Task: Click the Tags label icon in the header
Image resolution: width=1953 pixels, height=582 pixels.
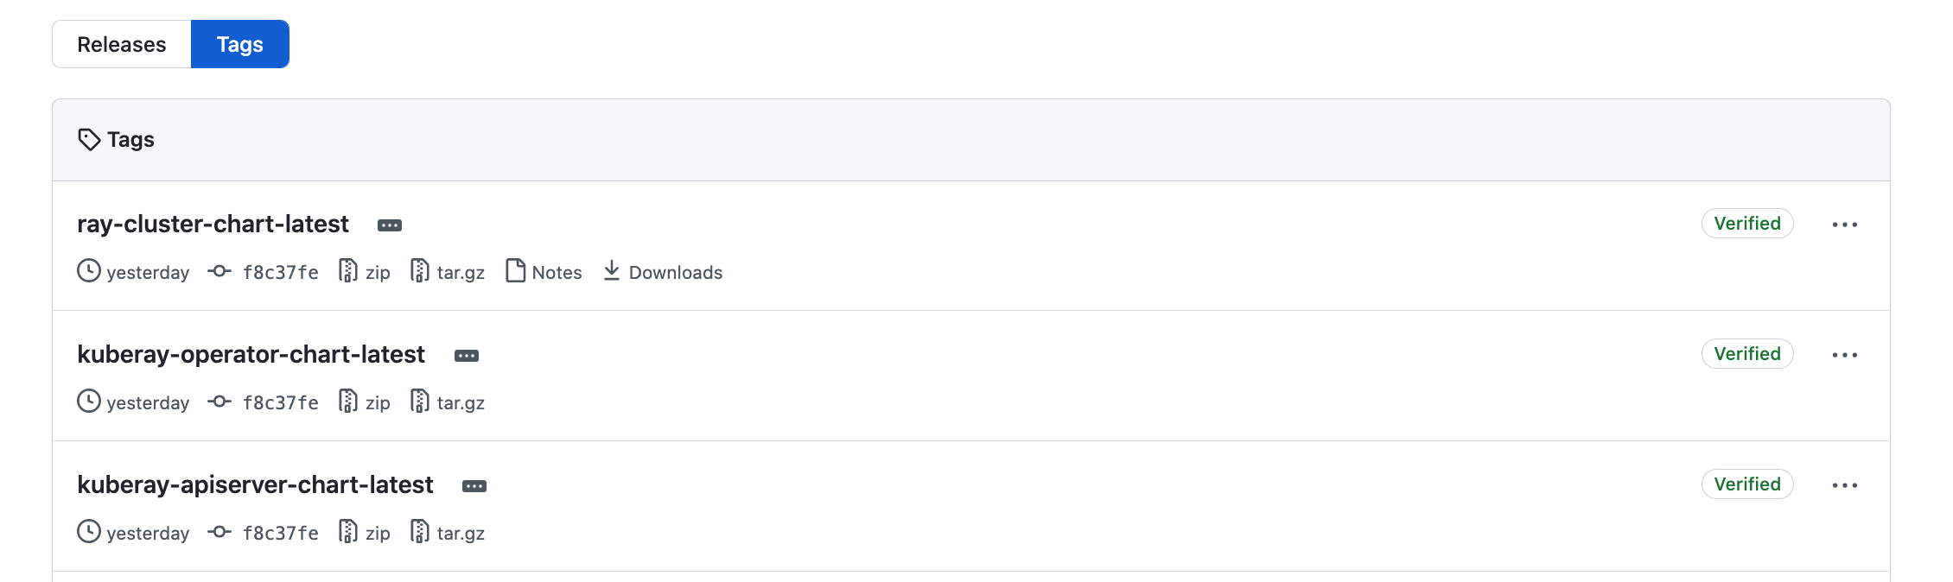Action: click(x=90, y=139)
